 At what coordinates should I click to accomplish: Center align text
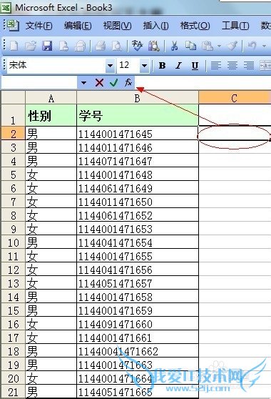(232, 66)
